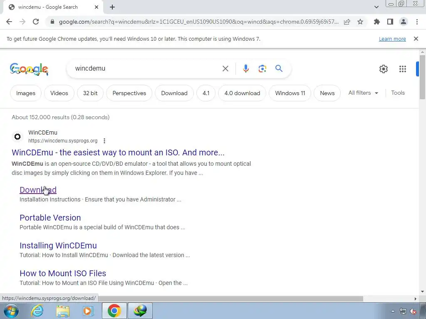Select the Download filter chip
426x319 pixels.
pyautogui.click(x=174, y=93)
